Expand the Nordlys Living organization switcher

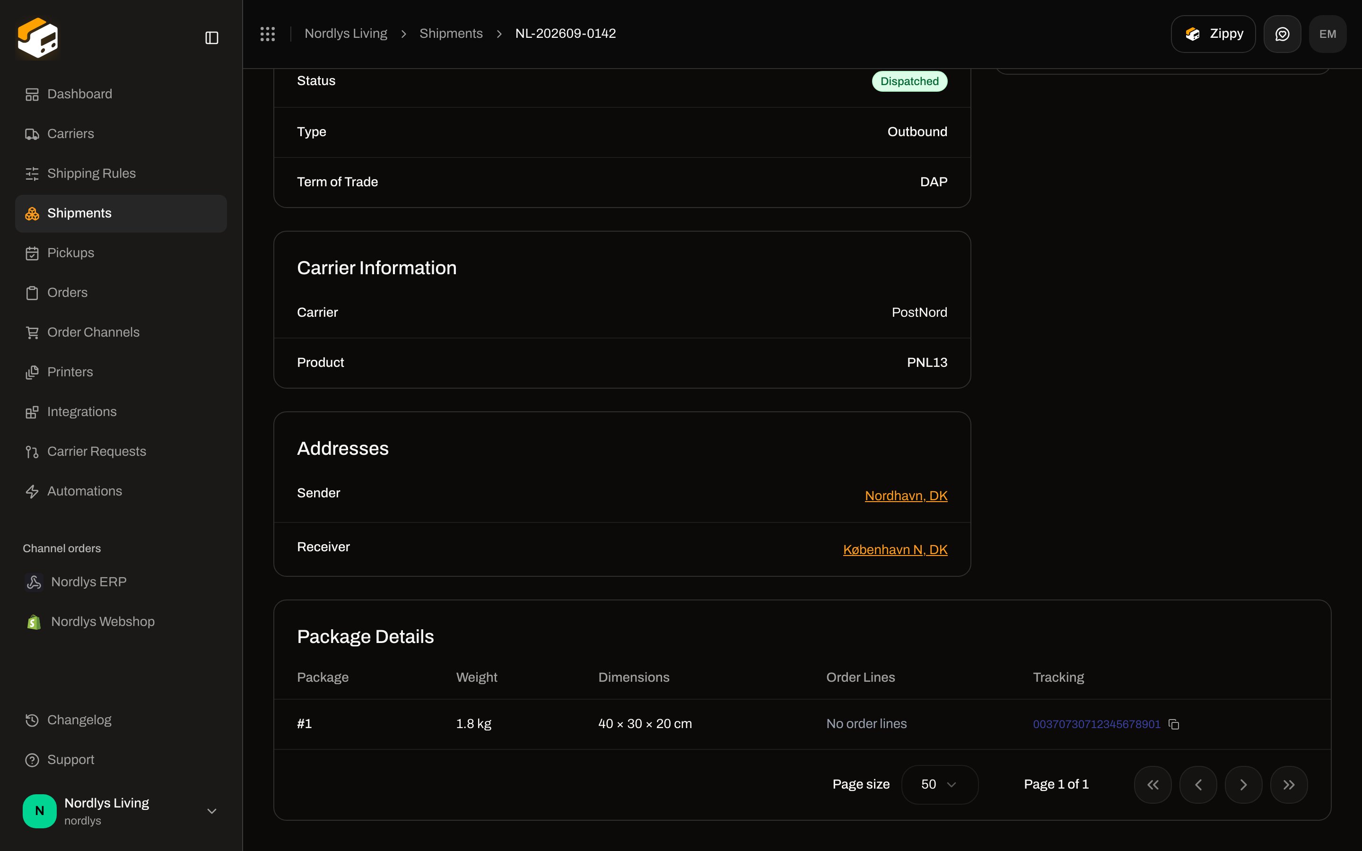tap(211, 811)
